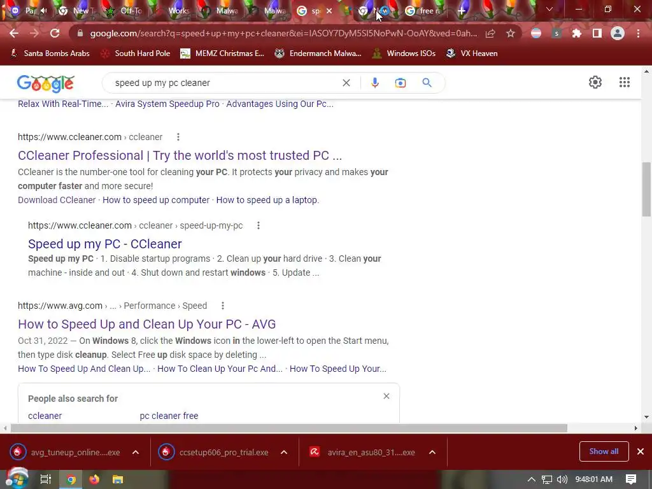Close the downloads bar
The height and width of the screenshot is (489, 652).
[x=641, y=451]
